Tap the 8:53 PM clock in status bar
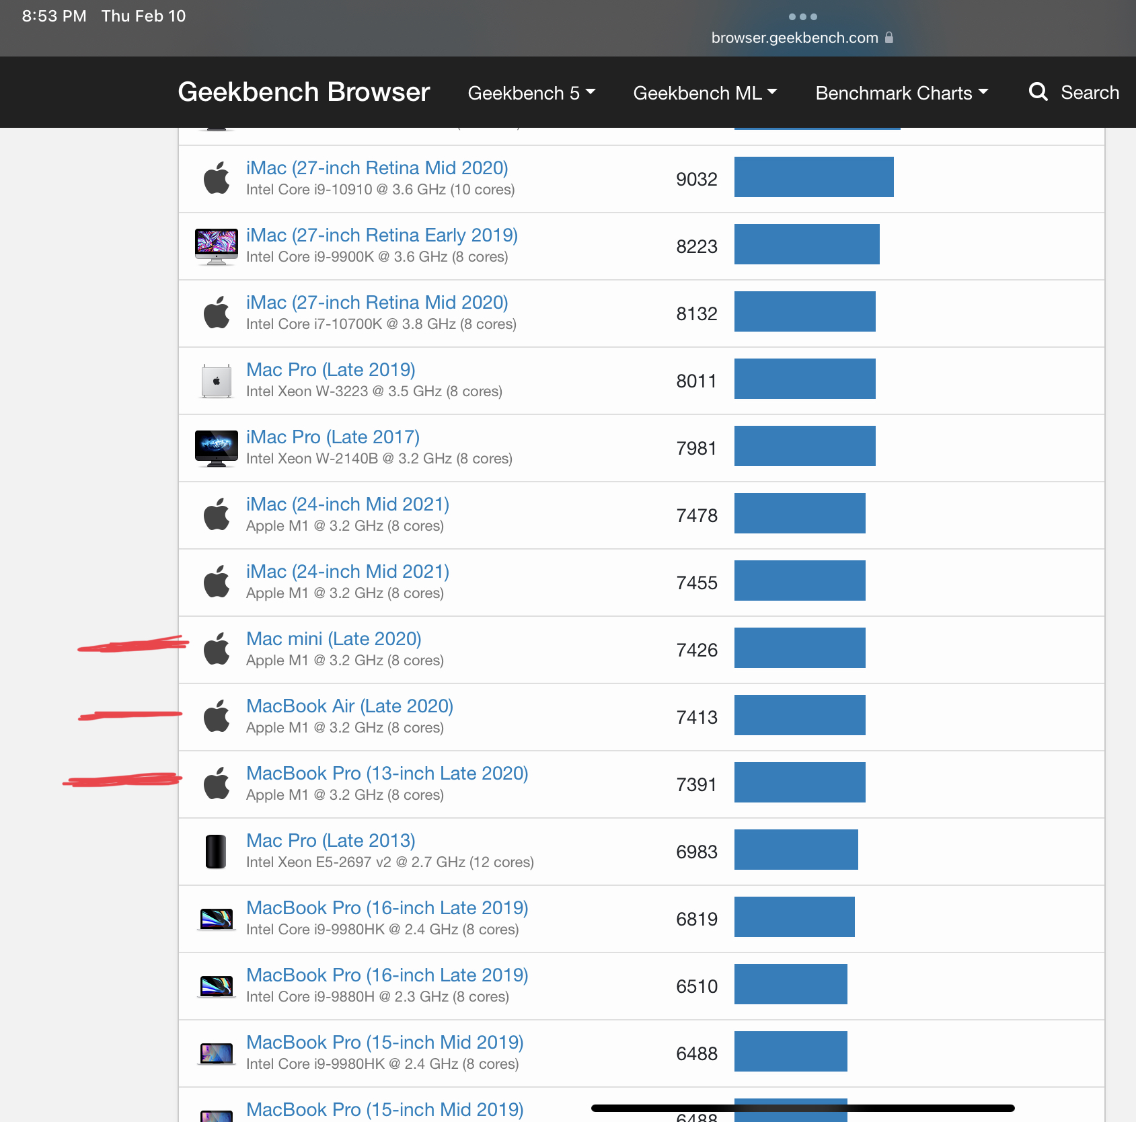 54,16
